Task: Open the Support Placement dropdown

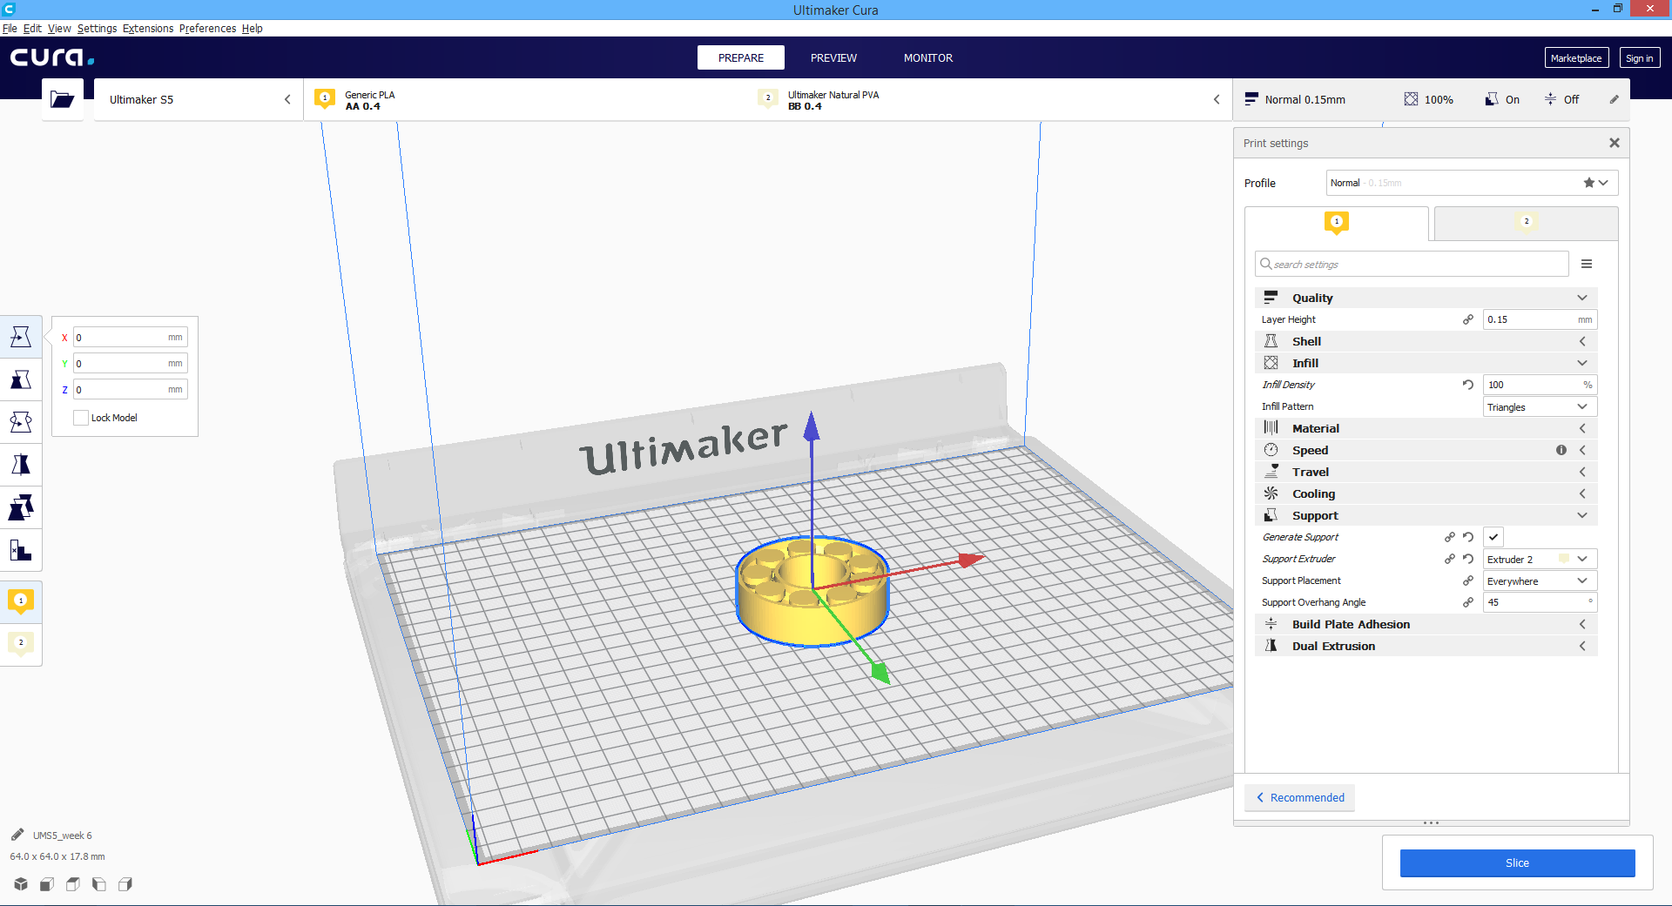Action: tap(1540, 581)
